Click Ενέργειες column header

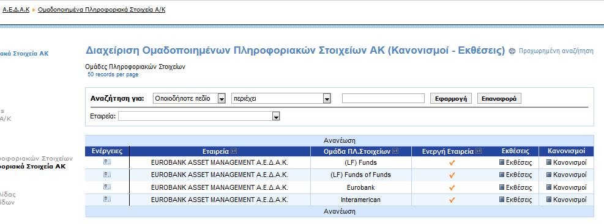click(x=107, y=151)
